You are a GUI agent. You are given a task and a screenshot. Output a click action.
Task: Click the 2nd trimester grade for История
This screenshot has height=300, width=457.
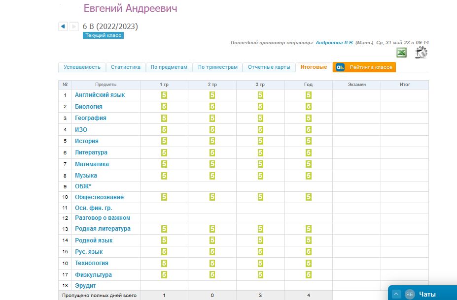[212, 141]
